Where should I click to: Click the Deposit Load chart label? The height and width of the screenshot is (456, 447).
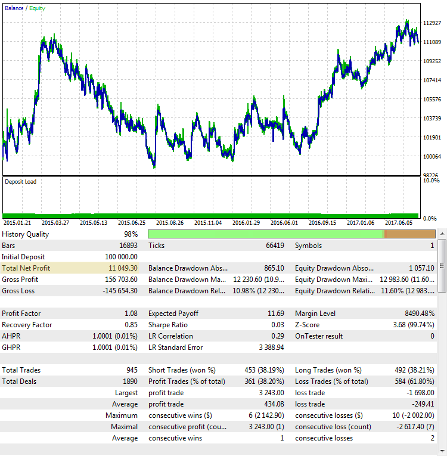[x=20, y=182]
